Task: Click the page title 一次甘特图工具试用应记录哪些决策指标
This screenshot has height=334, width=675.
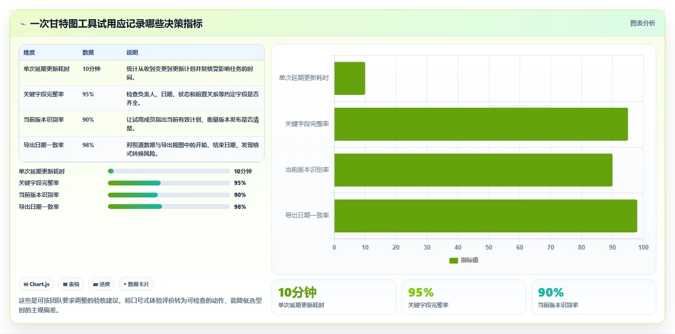Action: click(x=116, y=23)
